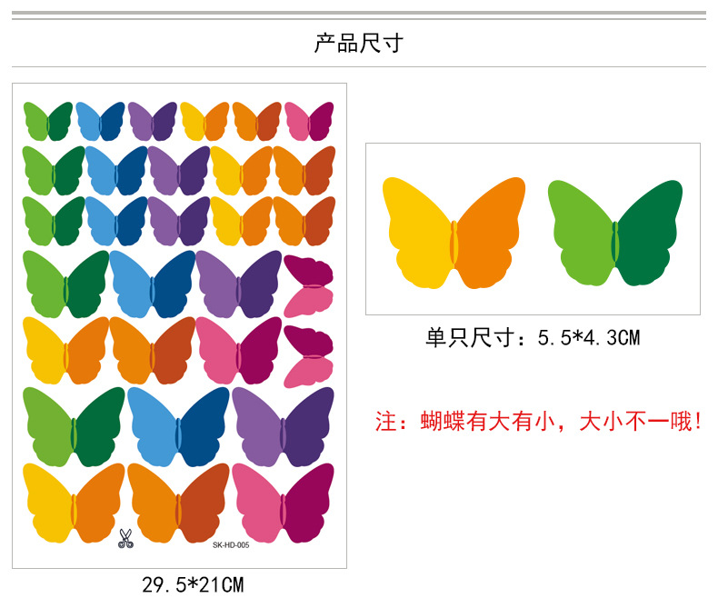The image size is (718, 608).
Task: Select the large green butterfly in the right panel
Action: pos(615,233)
